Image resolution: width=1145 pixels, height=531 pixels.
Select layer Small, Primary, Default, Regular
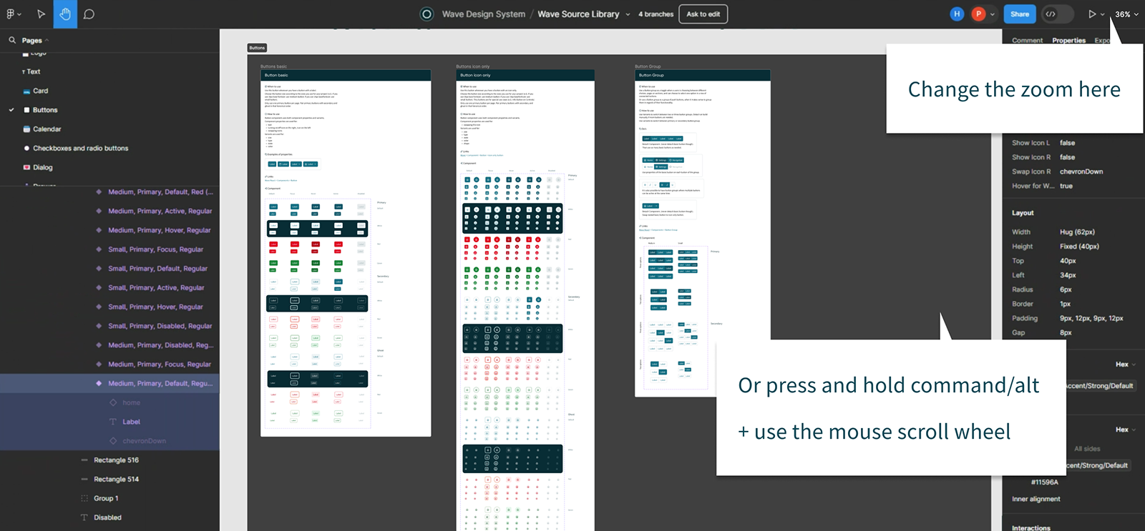click(157, 269)
